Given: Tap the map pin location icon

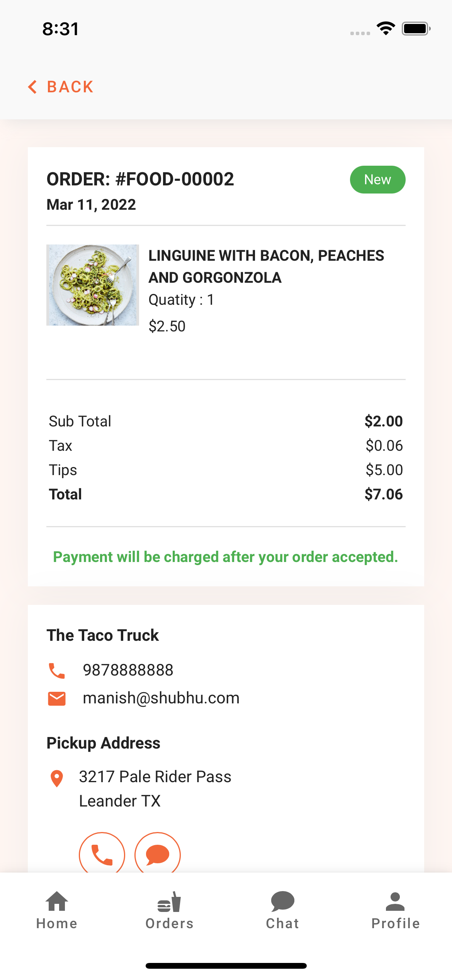Looking at the screenshot, I should click(57, 778).
